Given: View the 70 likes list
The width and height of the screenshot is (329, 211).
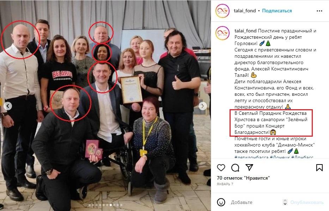Looking at the screenshot, I should click(243, 178).
